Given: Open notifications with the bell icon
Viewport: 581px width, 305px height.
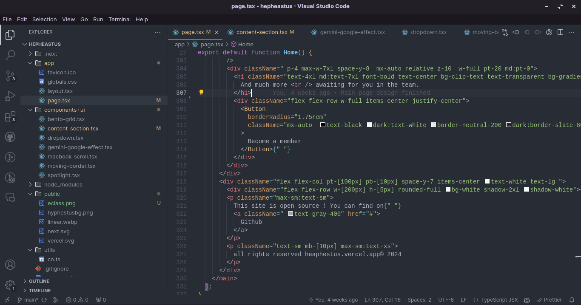Looking at the screenshot, I should pyautogui.click(x=572, y=300).
